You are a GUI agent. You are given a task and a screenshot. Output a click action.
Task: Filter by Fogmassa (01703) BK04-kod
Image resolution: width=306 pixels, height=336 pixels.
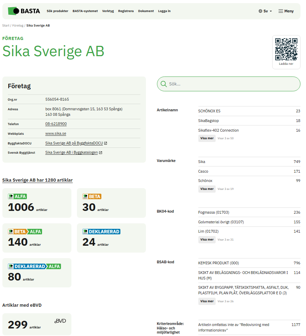pos(214,212)
